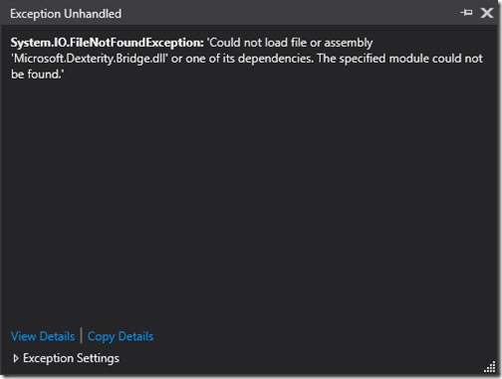Open the View Details link
502x379 pixels.
pos(43,336)
